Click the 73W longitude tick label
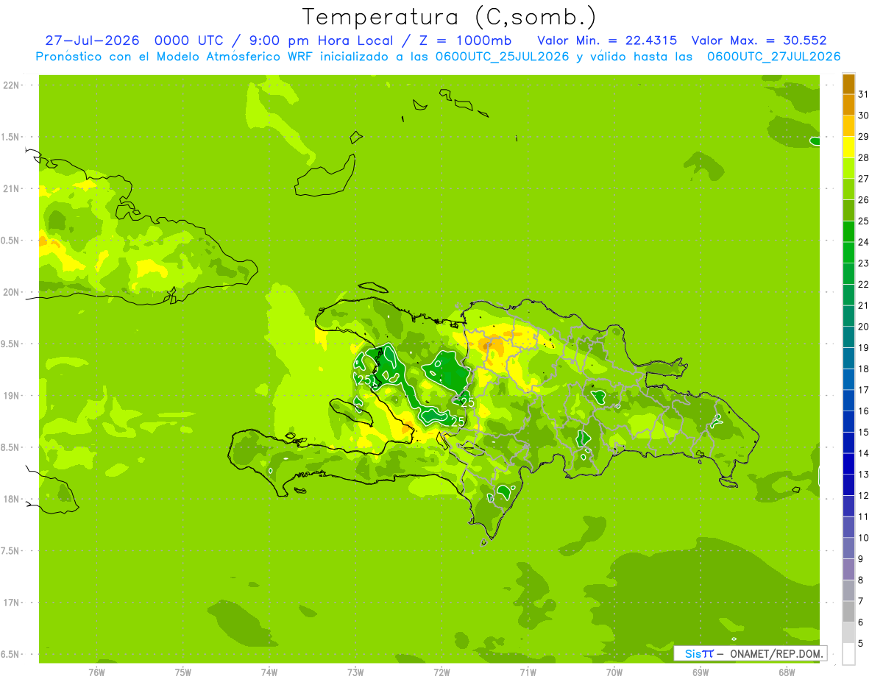883x682 pixels. click(355, 672)
